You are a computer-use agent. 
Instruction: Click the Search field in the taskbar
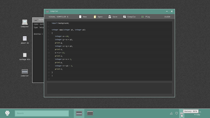(42, 113)
